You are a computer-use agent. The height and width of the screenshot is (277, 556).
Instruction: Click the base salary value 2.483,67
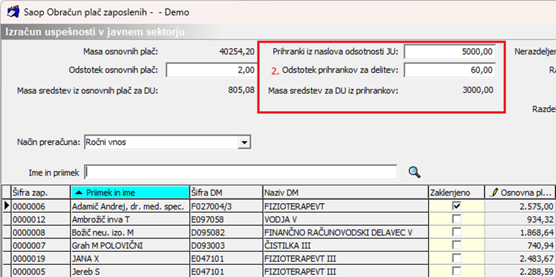536,259
